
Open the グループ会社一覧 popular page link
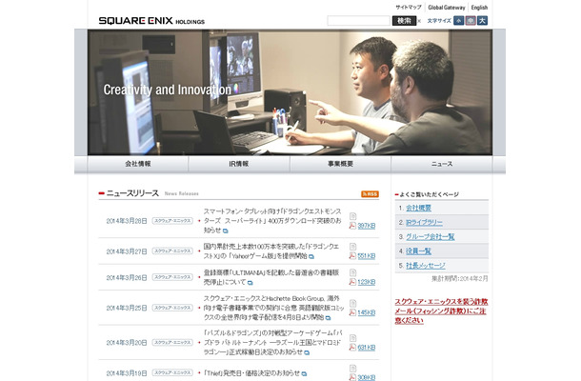(431, 237)
